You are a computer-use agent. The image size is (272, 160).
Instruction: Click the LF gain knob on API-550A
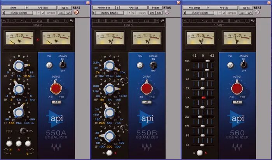point(19,113)
